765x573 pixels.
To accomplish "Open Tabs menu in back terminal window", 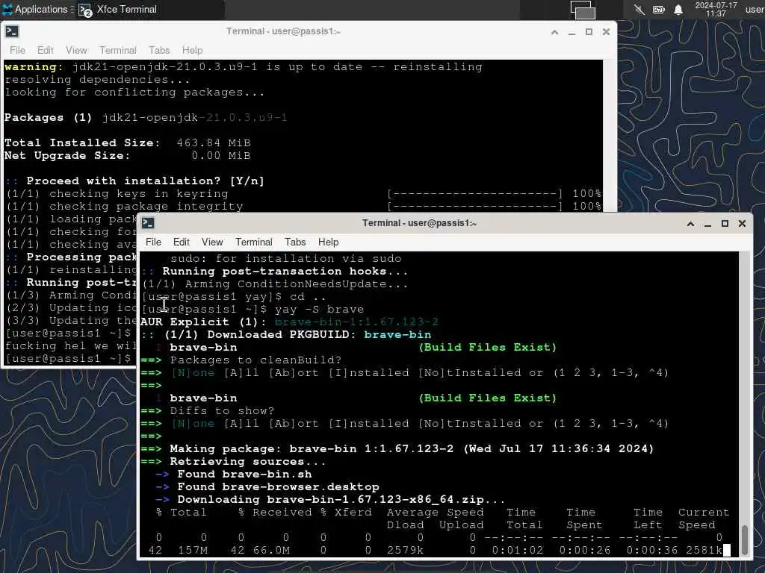I will pyautogui.click(x=159, y=50).
